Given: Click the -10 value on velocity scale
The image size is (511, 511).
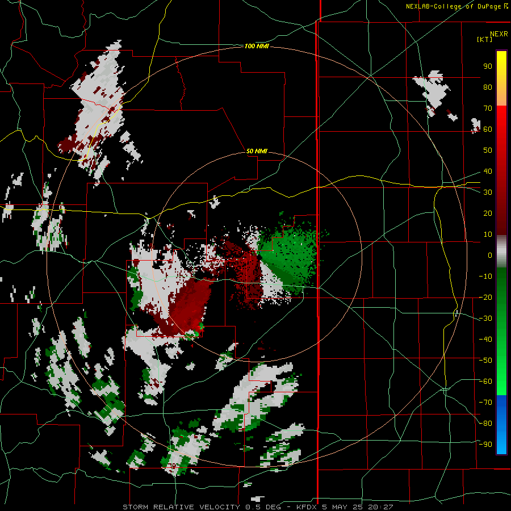Looking at the screenshot, I should (x=485, y=277).
